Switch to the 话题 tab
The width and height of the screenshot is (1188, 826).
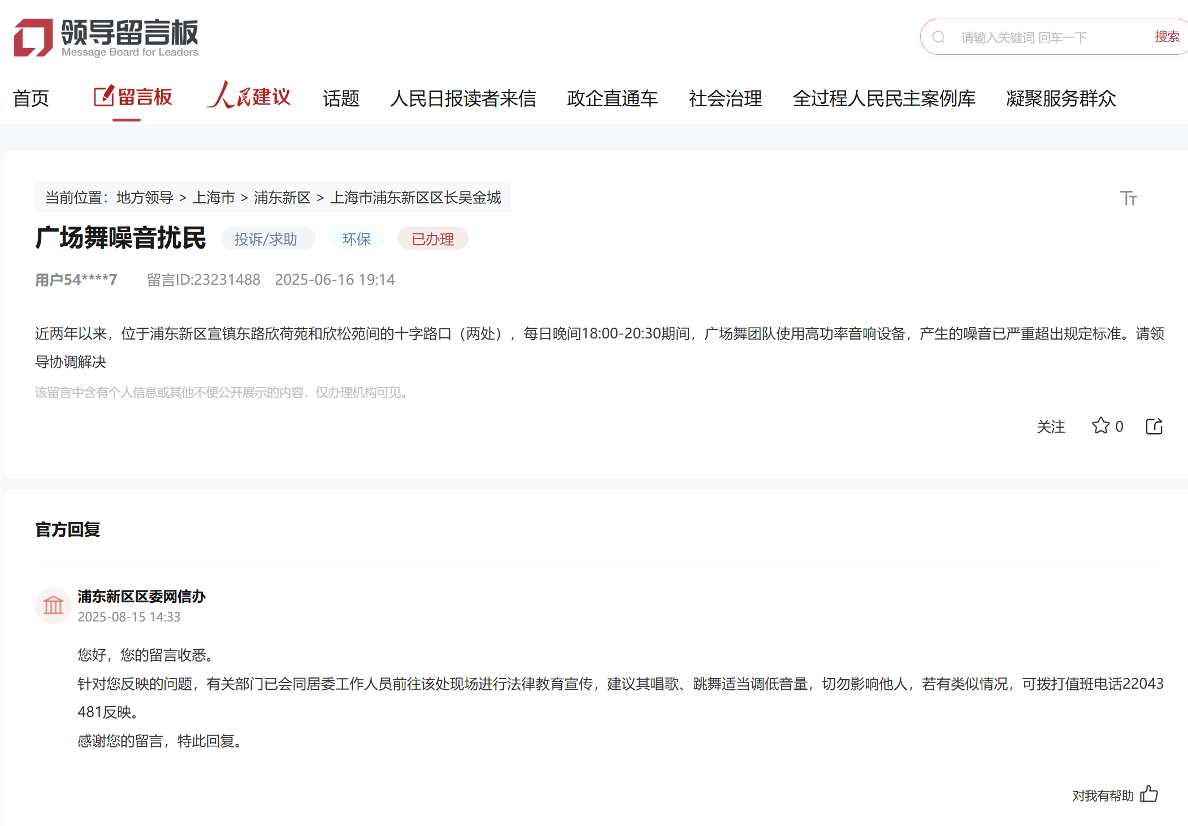pos(341,98)
